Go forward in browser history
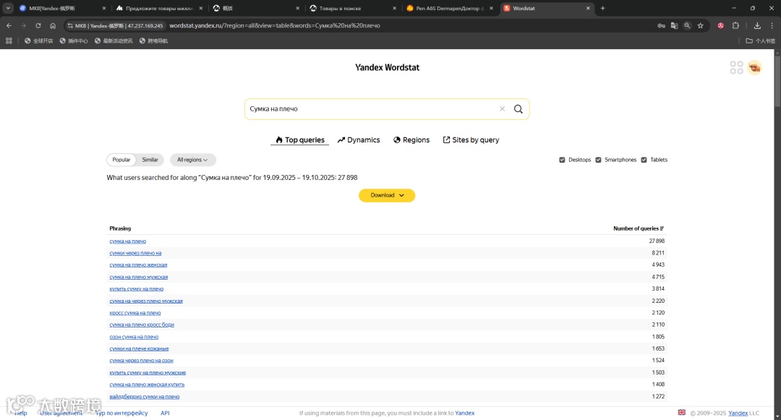Viewport: 781px width, 420px height. 23,25
